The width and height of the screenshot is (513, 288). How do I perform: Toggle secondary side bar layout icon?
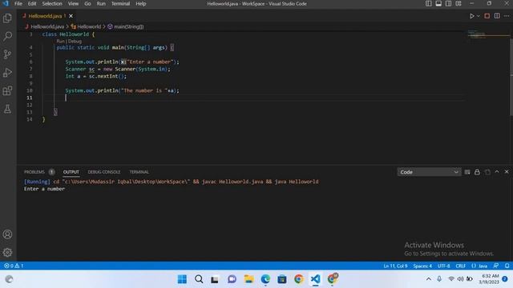[448, 3]
